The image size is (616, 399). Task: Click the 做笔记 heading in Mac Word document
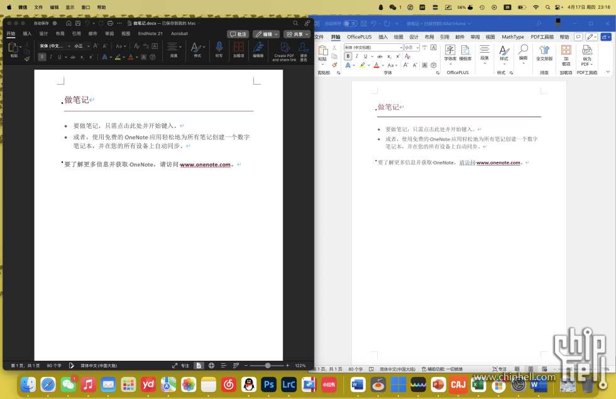(77, 100)
